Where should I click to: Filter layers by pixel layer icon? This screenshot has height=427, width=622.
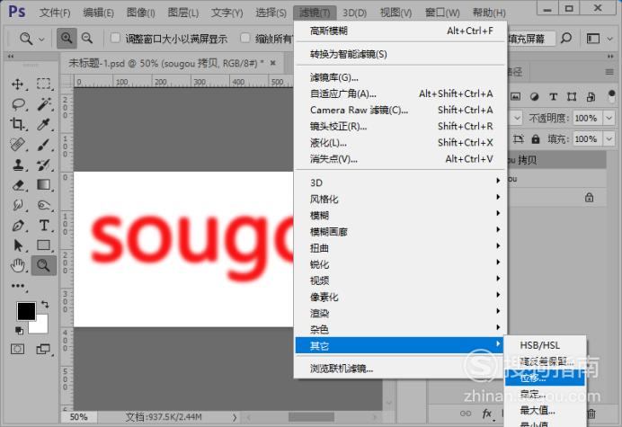[515, 96]
